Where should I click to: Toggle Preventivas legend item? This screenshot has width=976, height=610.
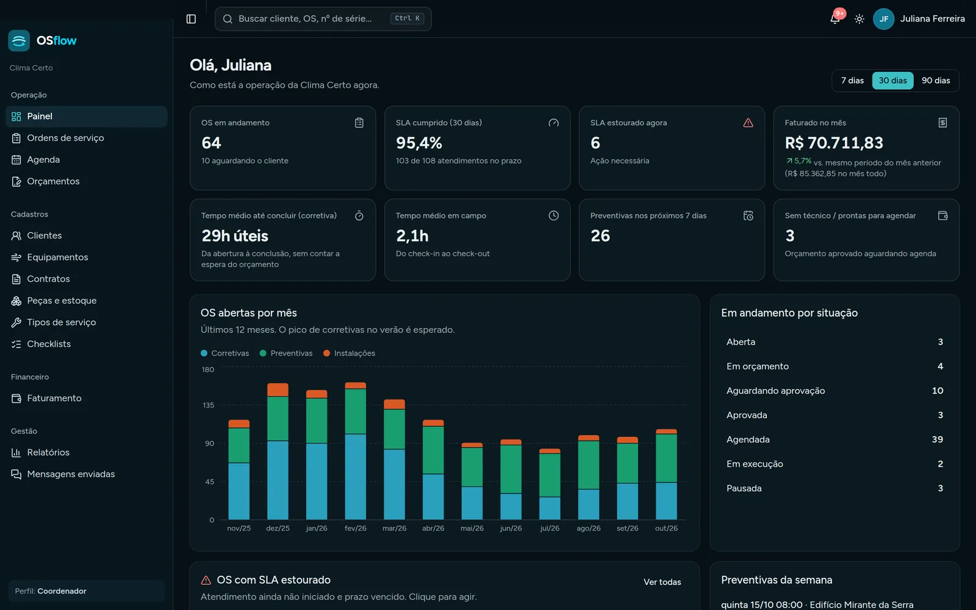pos(286,353)
